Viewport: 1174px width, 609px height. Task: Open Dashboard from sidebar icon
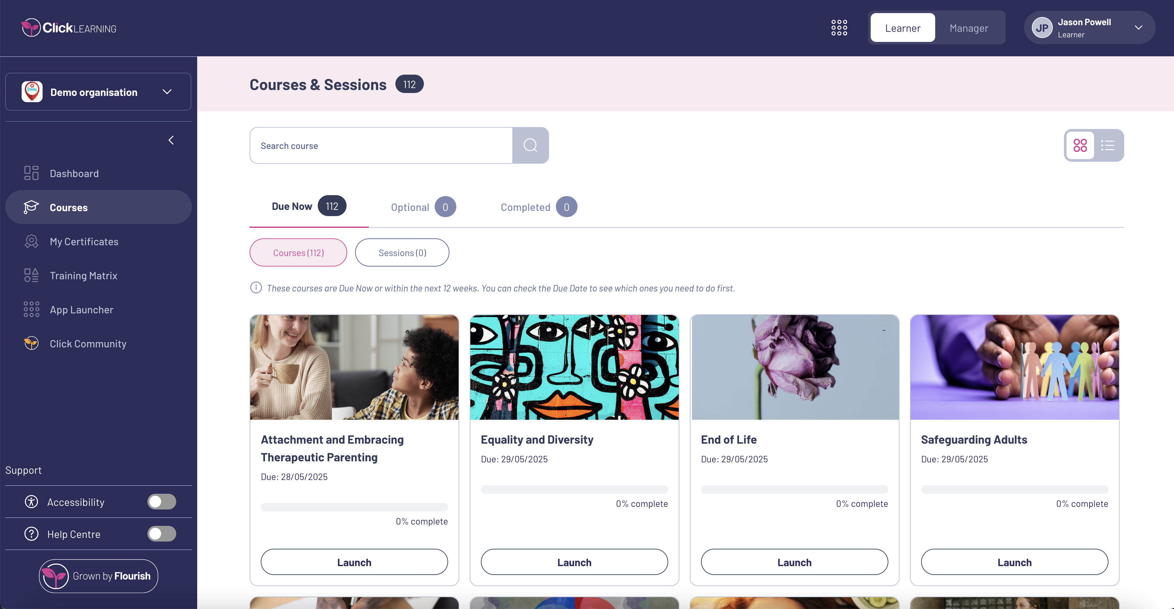click(x=31, y=173)
